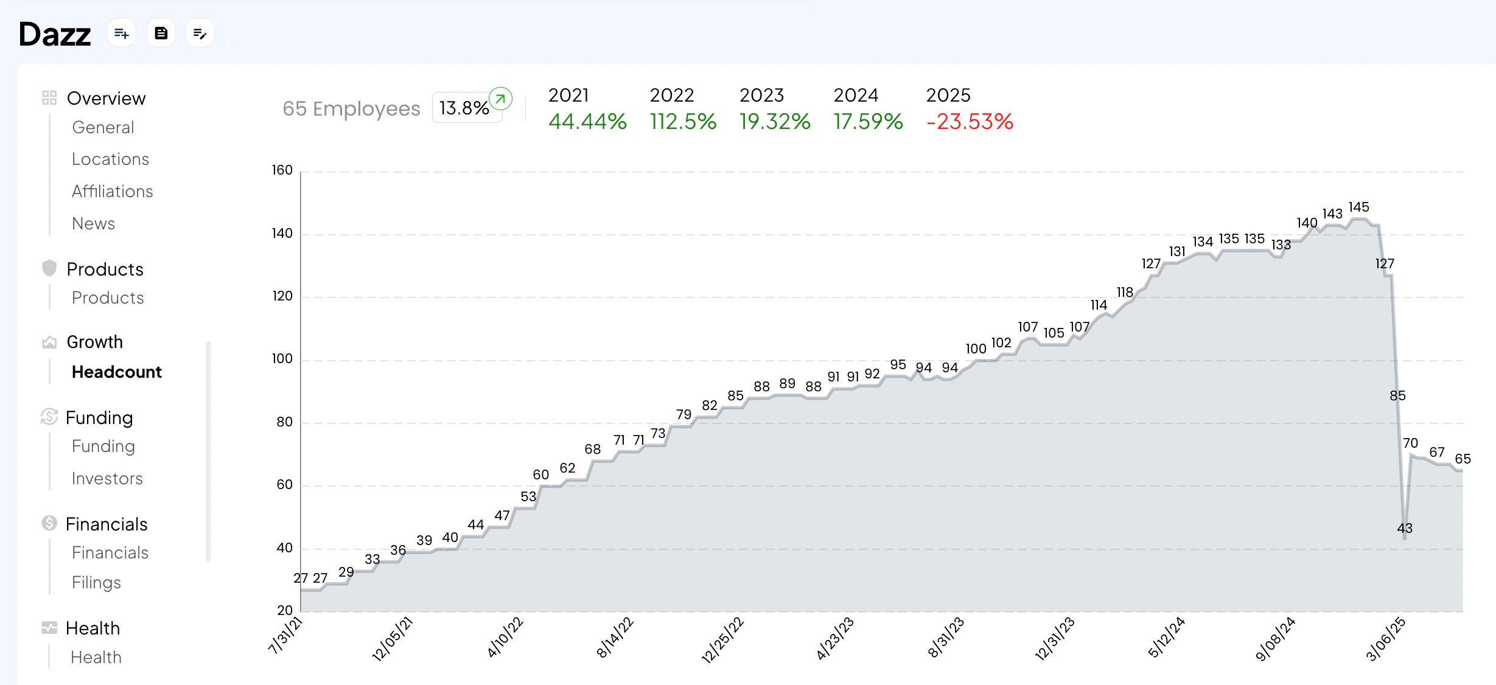Click the Dazz company title

(55, 34)
